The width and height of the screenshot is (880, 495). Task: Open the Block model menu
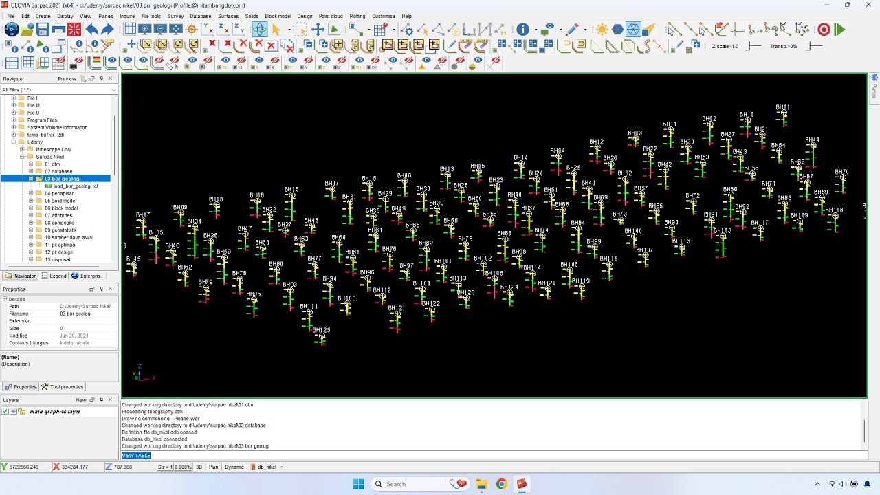pyautogui.click(x=278, y=16)
